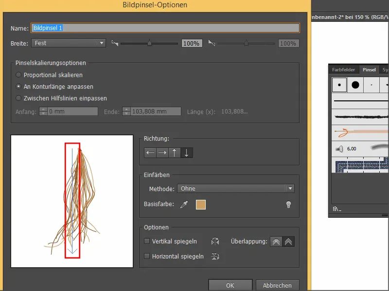Cancel dialog with Abbrechen
This screenshot has width=389, height=291.
(277, 285)
